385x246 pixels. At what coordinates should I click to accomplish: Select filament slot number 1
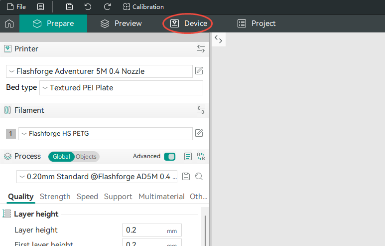coord(11,134)
